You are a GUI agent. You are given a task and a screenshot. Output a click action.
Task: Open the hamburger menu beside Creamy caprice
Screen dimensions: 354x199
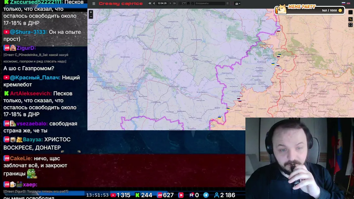(94, 4)
